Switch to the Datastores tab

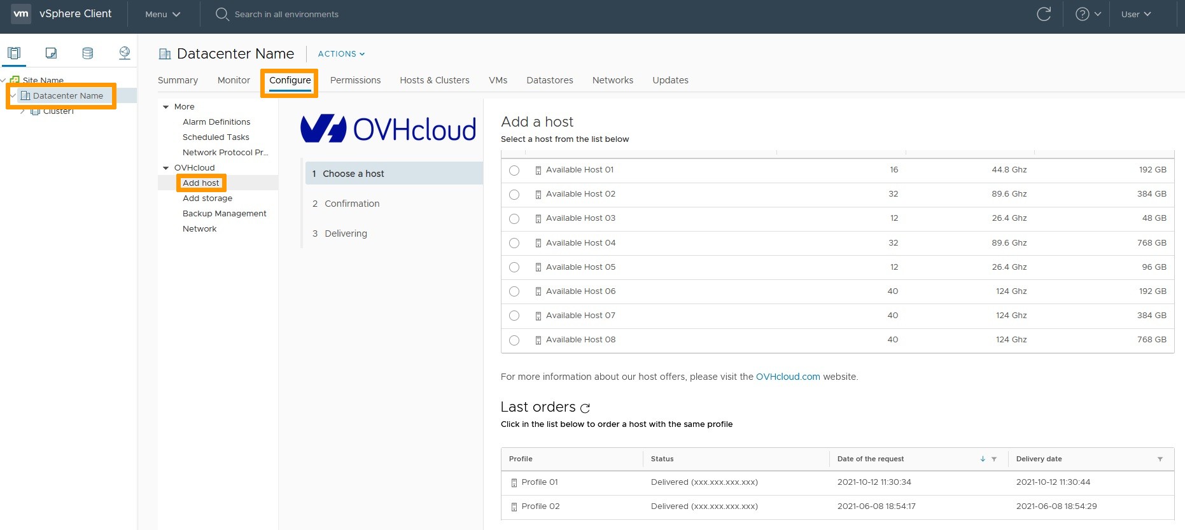pos(550,80)
